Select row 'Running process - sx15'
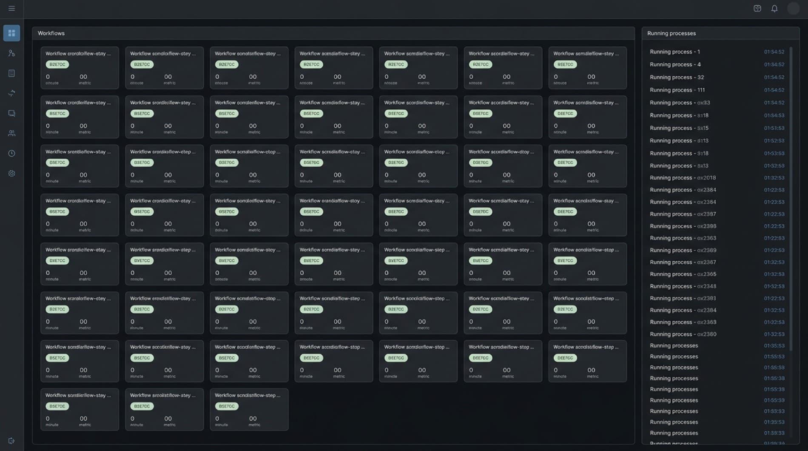The height and width of the screenshot is (451, 808). (717, 128)
